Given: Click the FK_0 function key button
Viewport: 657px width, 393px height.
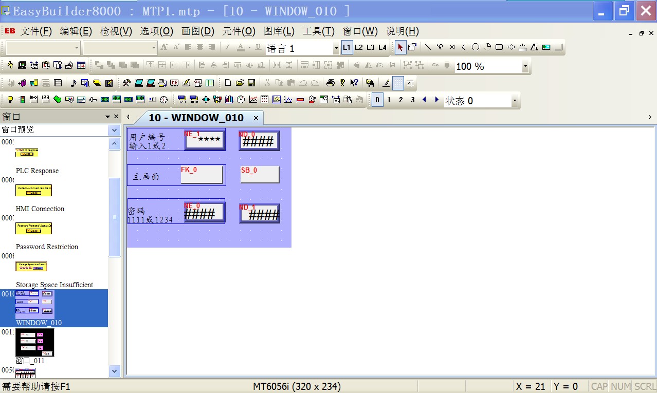Looking at the screenshot, I should click(202, 175).
